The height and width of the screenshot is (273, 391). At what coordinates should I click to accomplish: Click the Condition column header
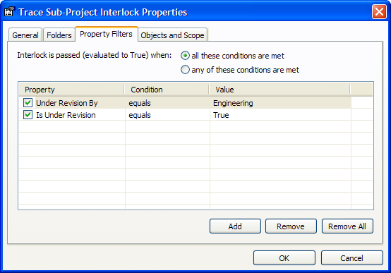point(167,90)
